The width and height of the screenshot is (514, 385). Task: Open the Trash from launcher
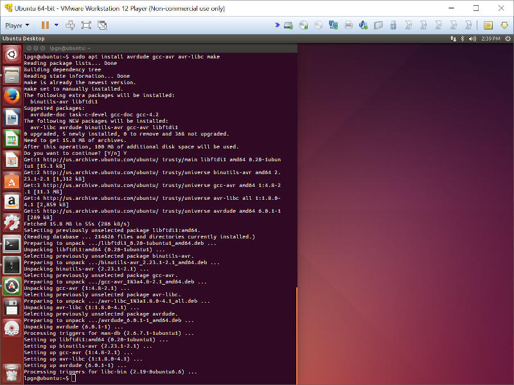pyautogui.click(x=12, y=373)
